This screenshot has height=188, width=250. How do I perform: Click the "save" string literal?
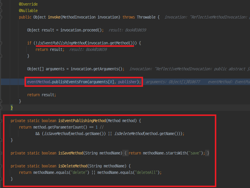click(195, 153)
